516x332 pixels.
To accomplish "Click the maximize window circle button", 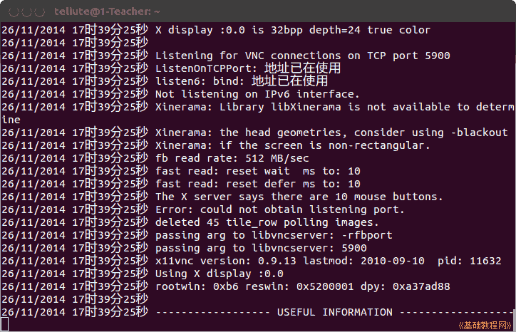I will [x=40, y=12].
